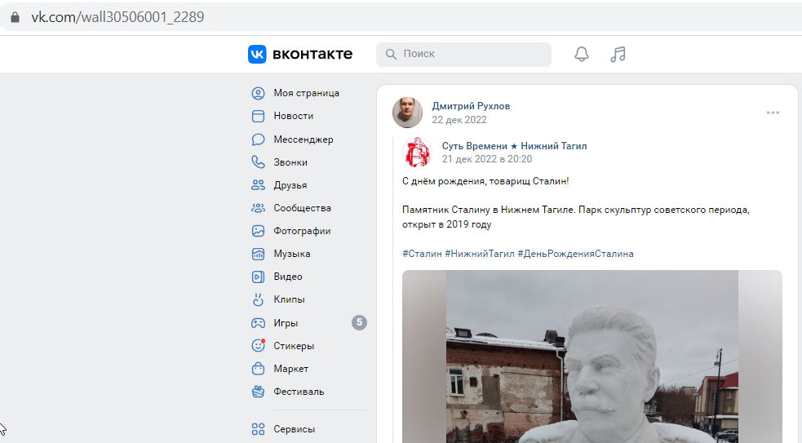
Task: Open Звонки label in sidebar
Action: 290,162
